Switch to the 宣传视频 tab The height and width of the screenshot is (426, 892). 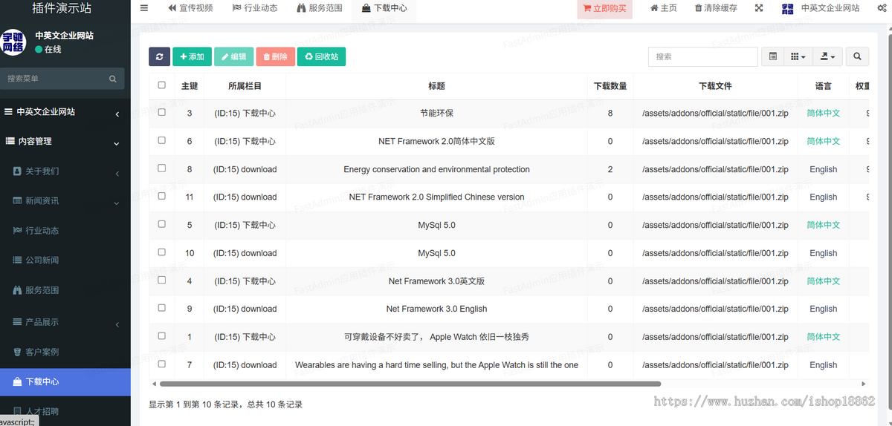tap(190, 9)
